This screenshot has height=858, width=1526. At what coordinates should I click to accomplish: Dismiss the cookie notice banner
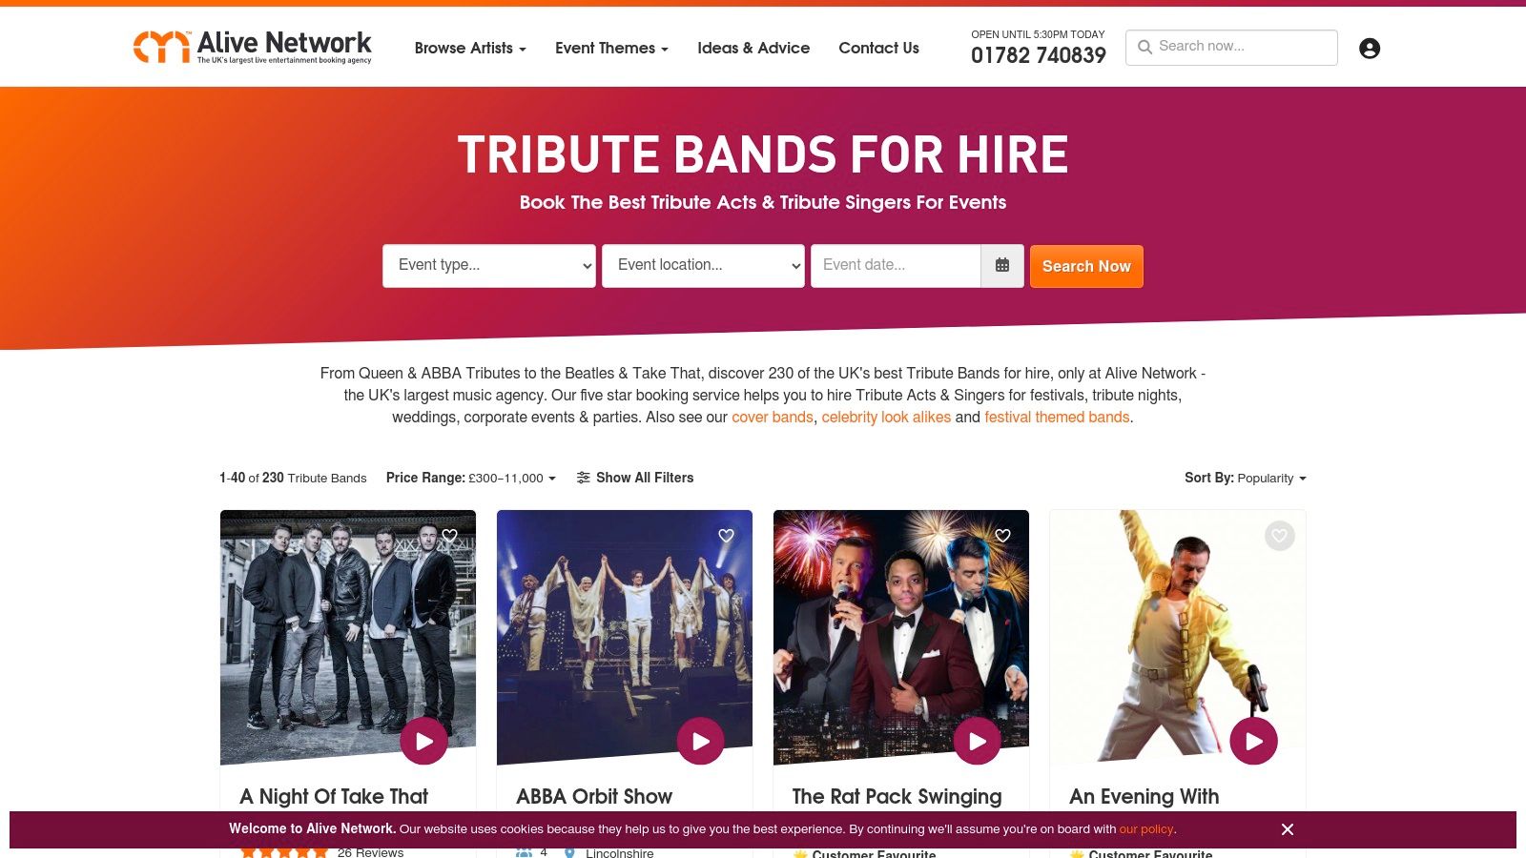pos(1288,829)
